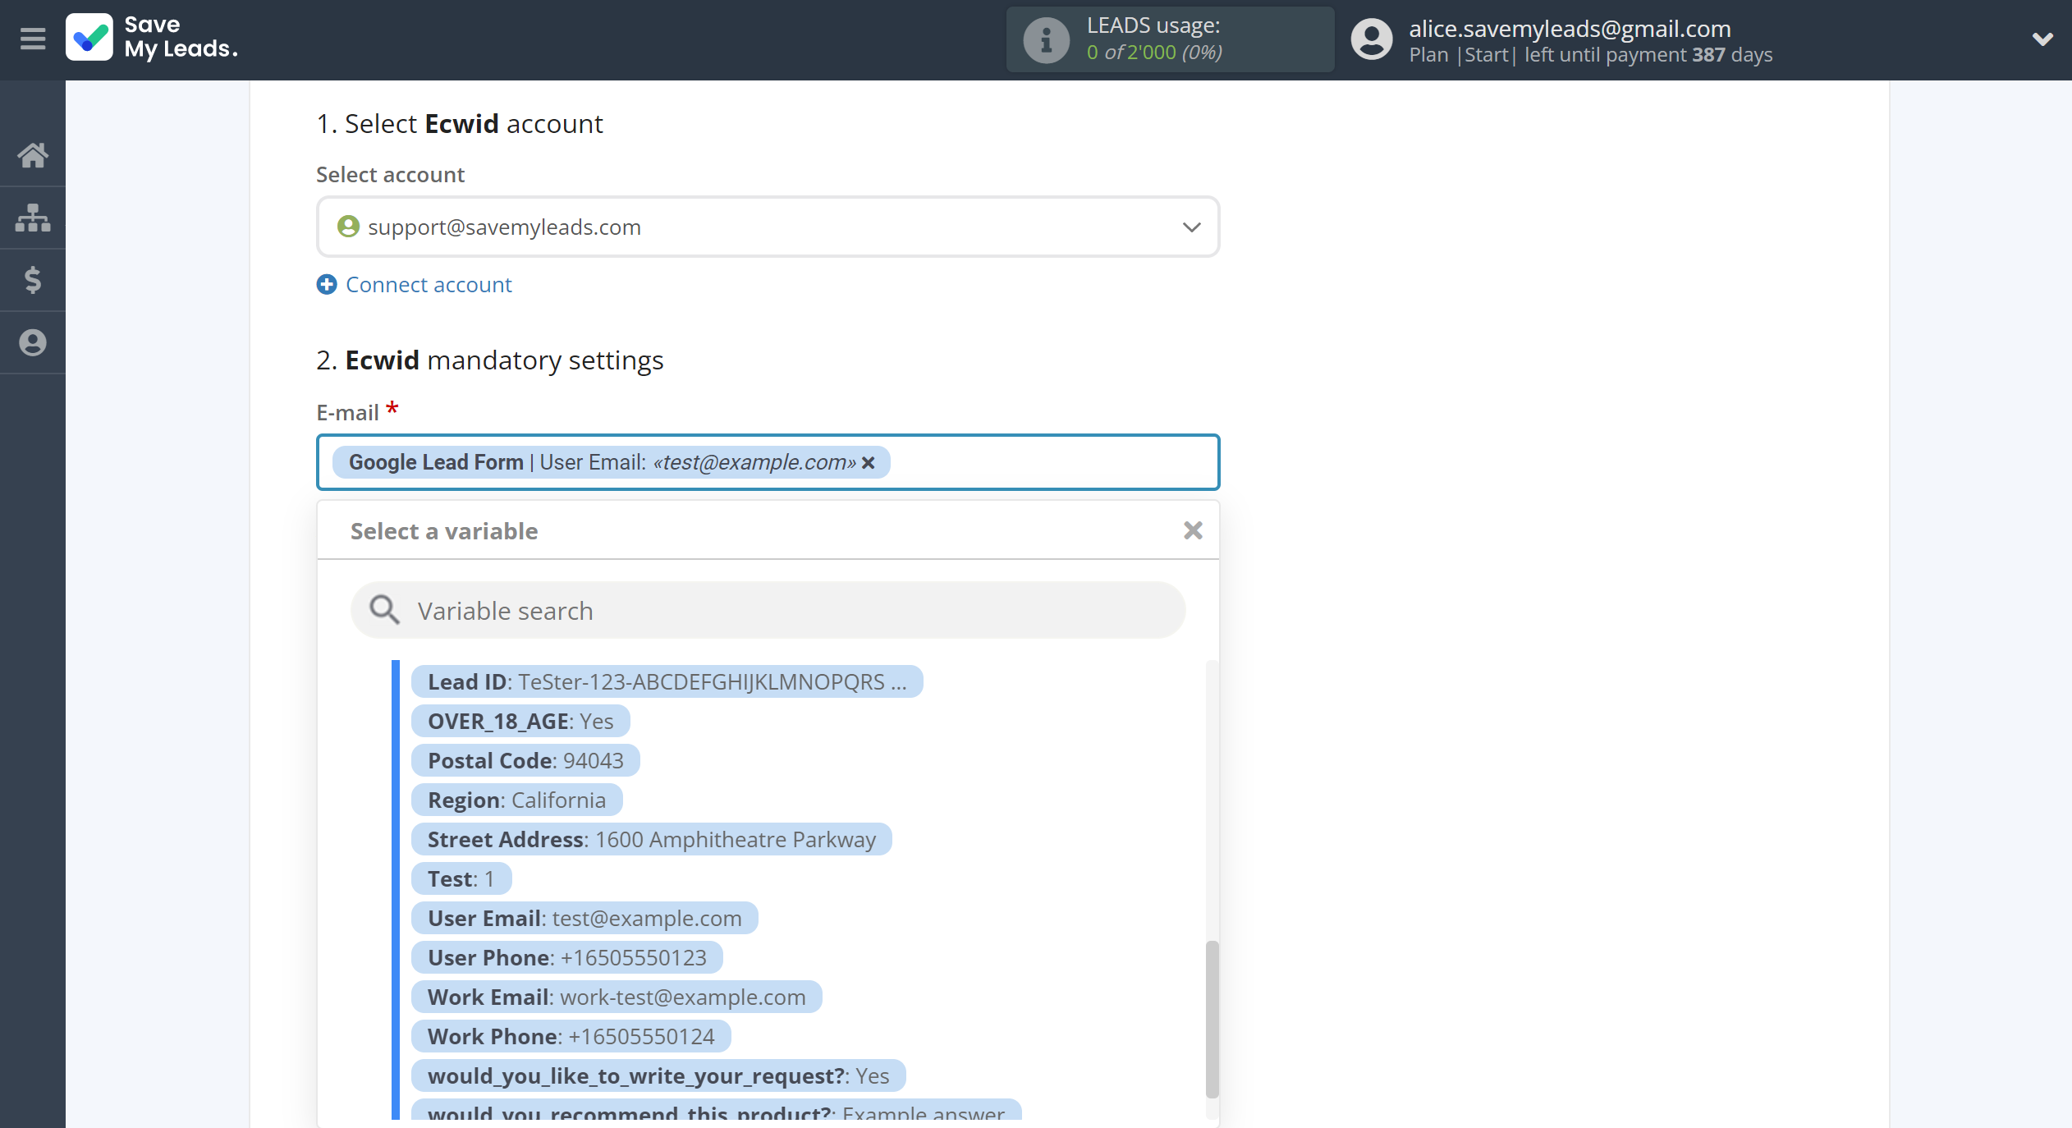The height and width of the screenshot is (1128, 2072).
Task: Open the Select account dropdown
Action: (768, 227)
